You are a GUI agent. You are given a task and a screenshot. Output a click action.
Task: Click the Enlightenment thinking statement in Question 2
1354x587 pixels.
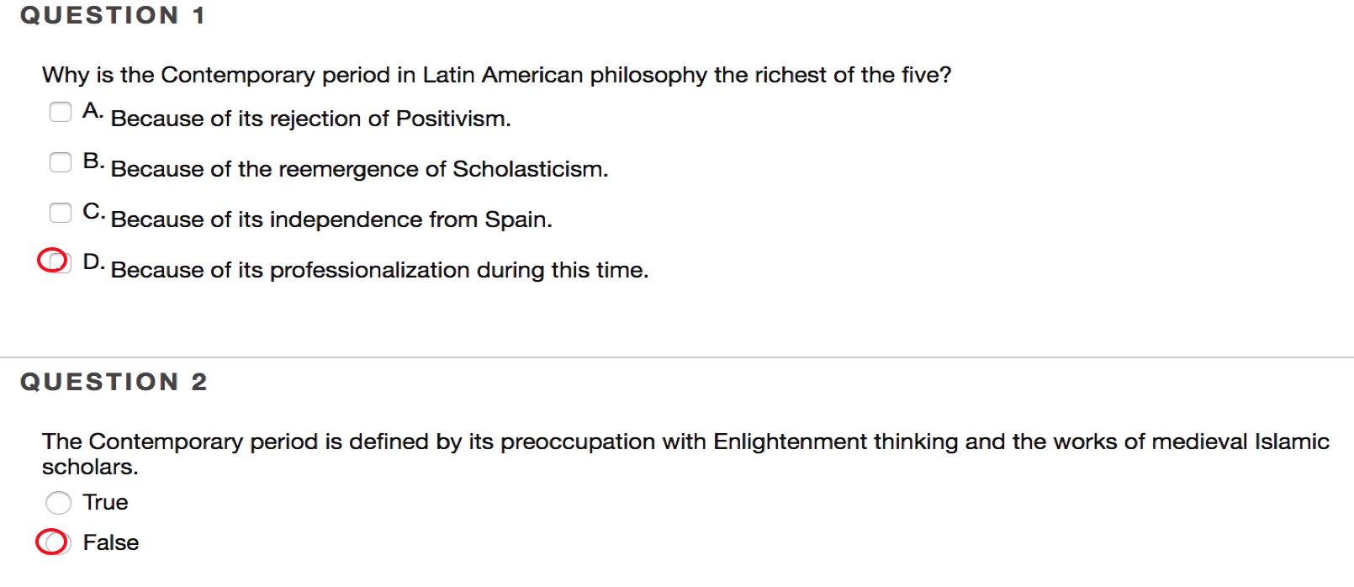685,442
